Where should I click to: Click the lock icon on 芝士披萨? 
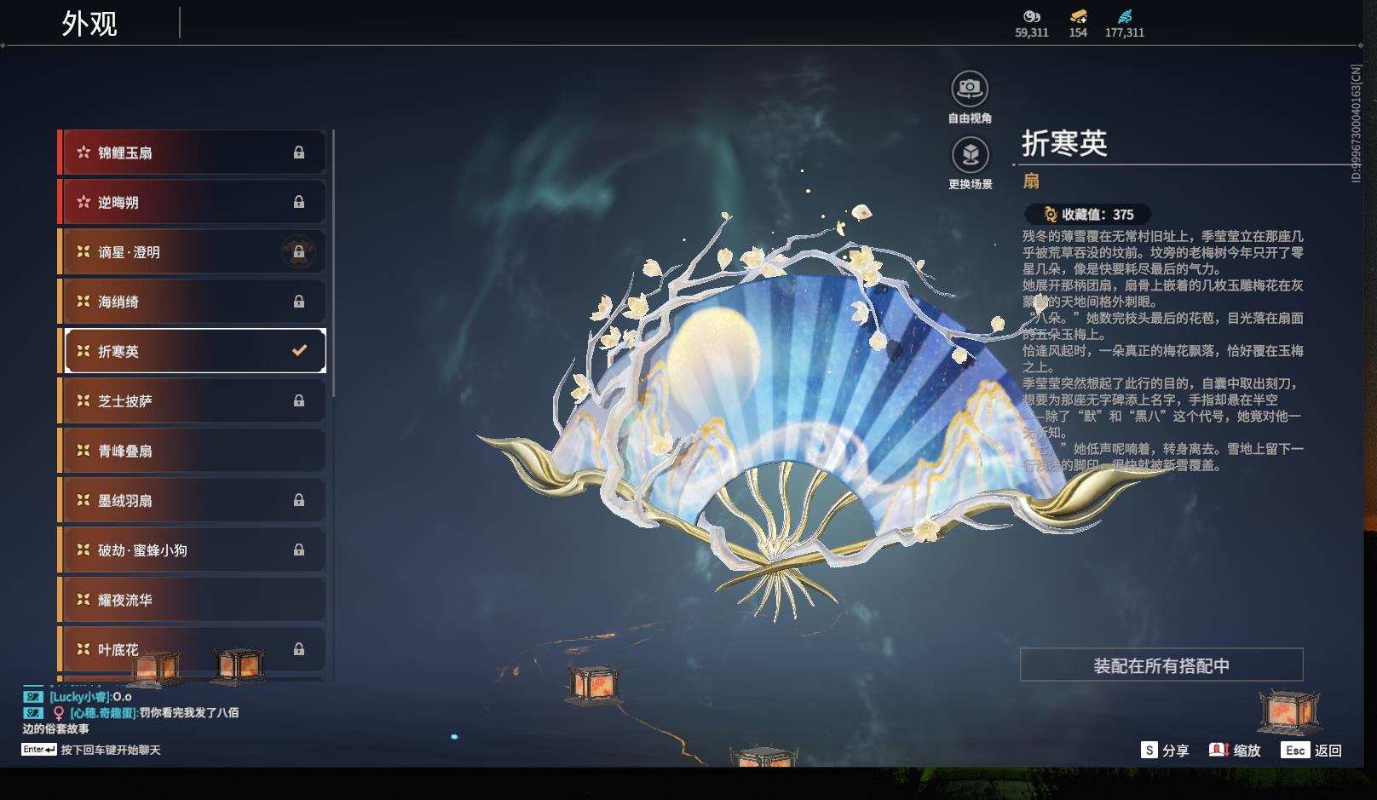point(298,400)
